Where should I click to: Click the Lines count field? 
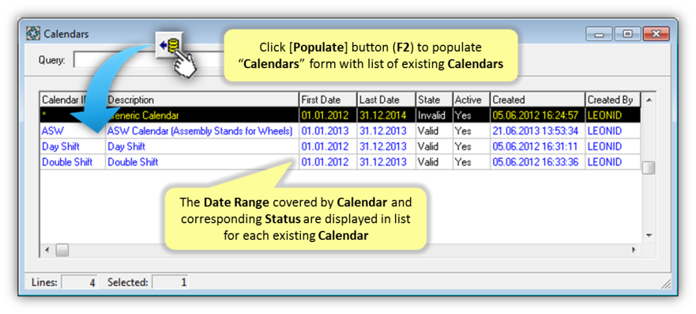tap(80, 282)
